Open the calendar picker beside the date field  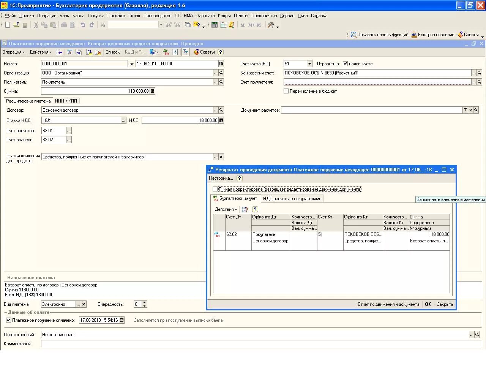tap(221, 64)
